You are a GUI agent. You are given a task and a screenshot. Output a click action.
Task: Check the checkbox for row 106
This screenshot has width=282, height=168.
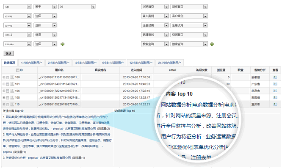tap(8, 91)
